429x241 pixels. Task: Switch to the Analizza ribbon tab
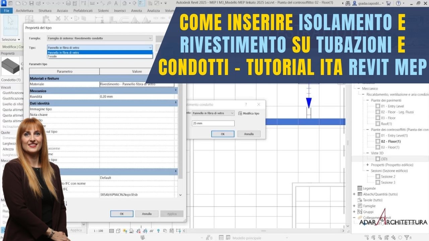pos(154,11)
